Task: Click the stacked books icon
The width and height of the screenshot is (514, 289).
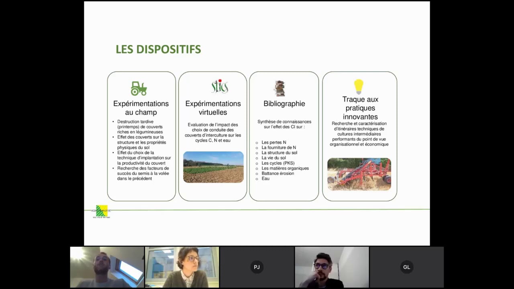Action: coord(279,88)
